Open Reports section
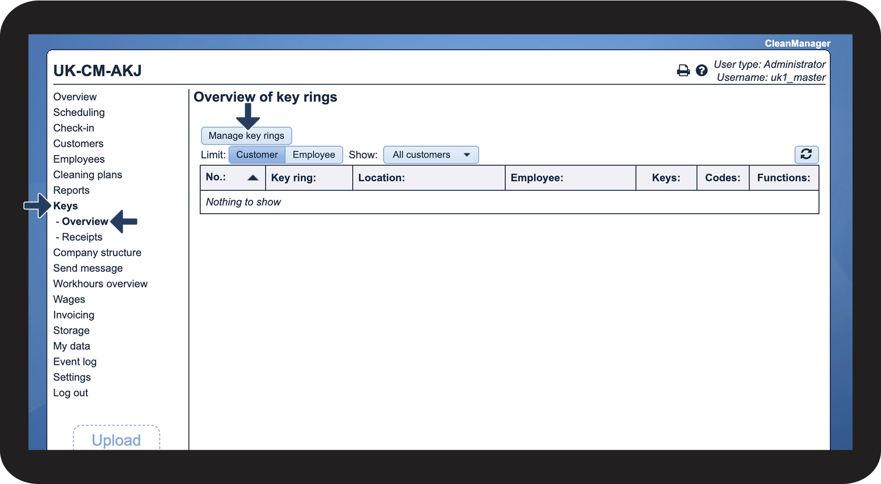This screenshot has width=881, height=484. pos(71,190)
